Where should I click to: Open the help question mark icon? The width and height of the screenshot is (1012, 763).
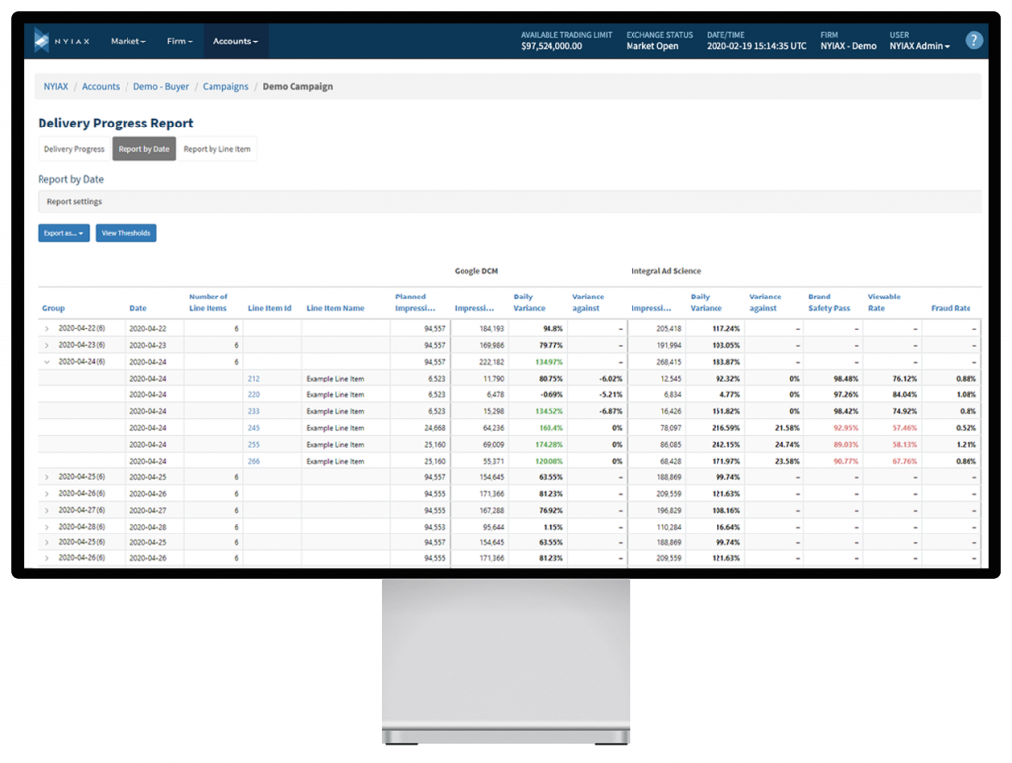[x=973, y=41]
